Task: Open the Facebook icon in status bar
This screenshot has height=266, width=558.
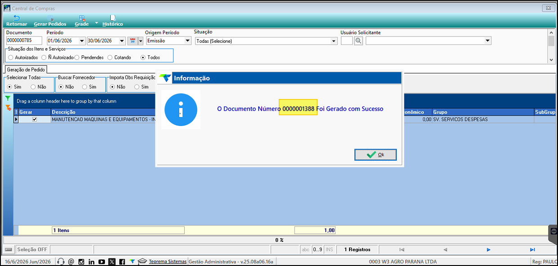Action: coord(122,261)
